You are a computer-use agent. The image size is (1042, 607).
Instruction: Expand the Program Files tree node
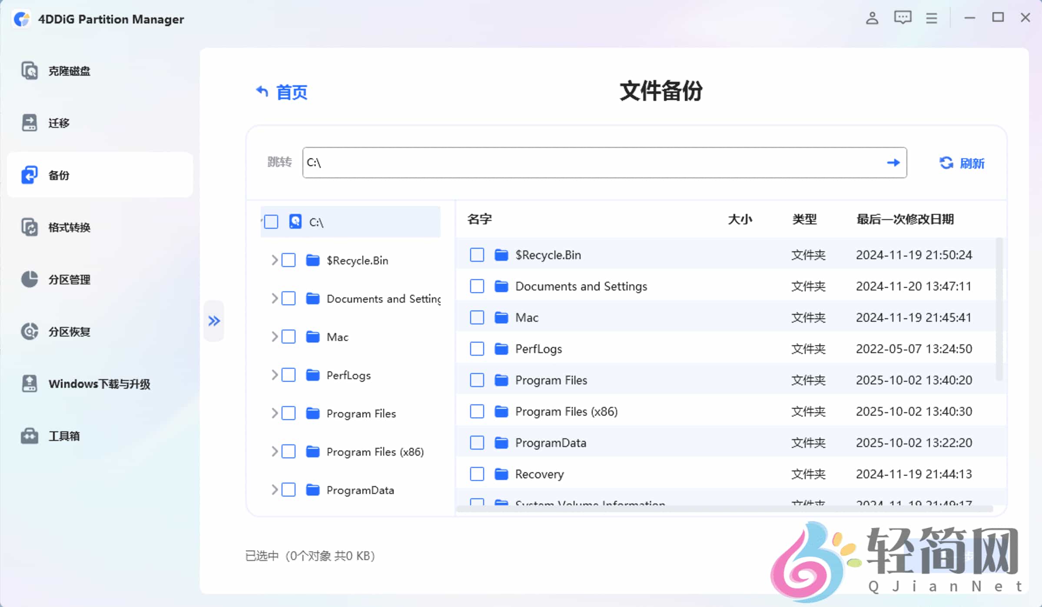click(x=274, y=413)
